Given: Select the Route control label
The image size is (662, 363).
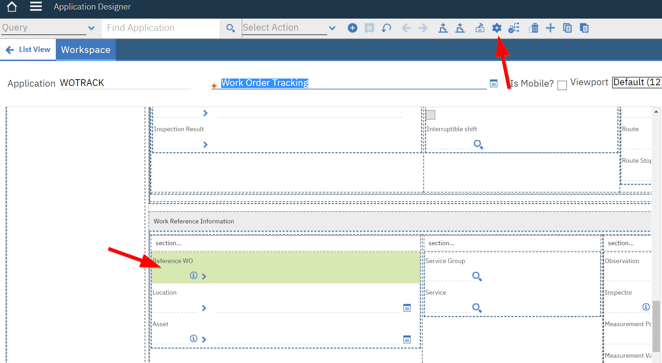Looking at the screenshot, I should 630,129.
